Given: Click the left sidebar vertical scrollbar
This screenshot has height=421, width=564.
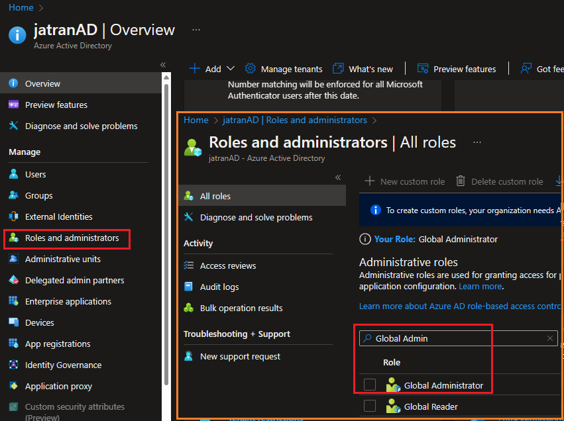Looking at the screenshot, I should coord(166,234).
